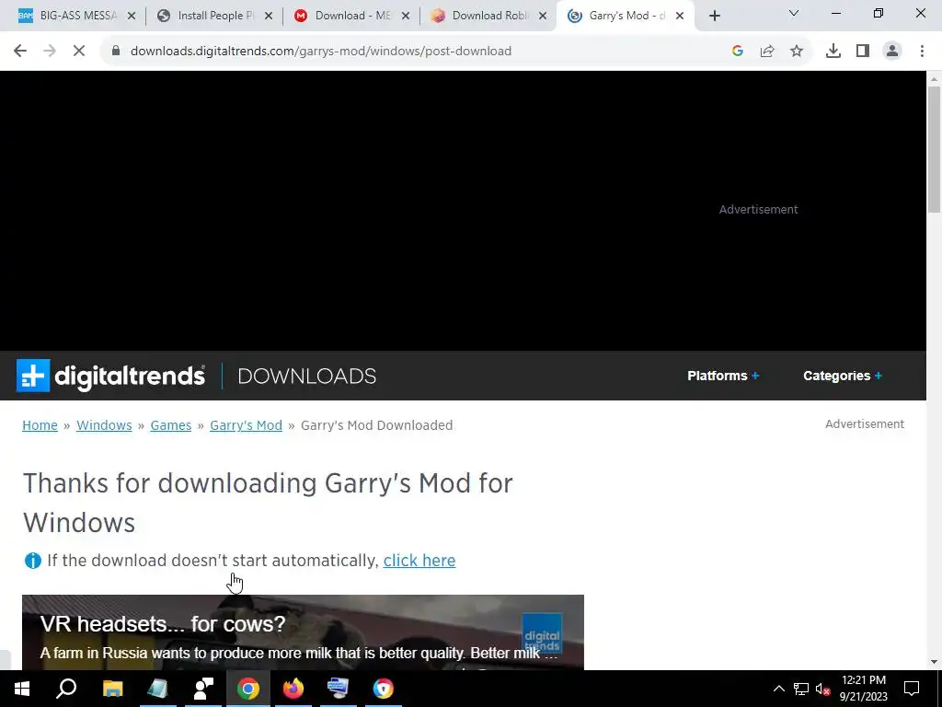Open the shield-circle taskbar app
Image resolution: width=942 pixels, height=707 pixels.
[x=384, y=689]
